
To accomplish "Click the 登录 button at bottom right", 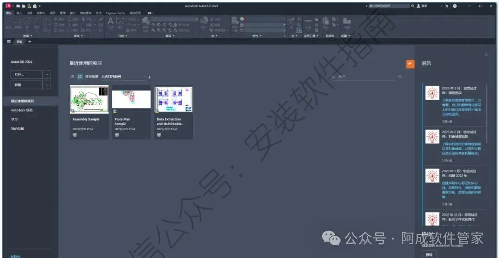I will pyautogui.click(x=429, y=254).
